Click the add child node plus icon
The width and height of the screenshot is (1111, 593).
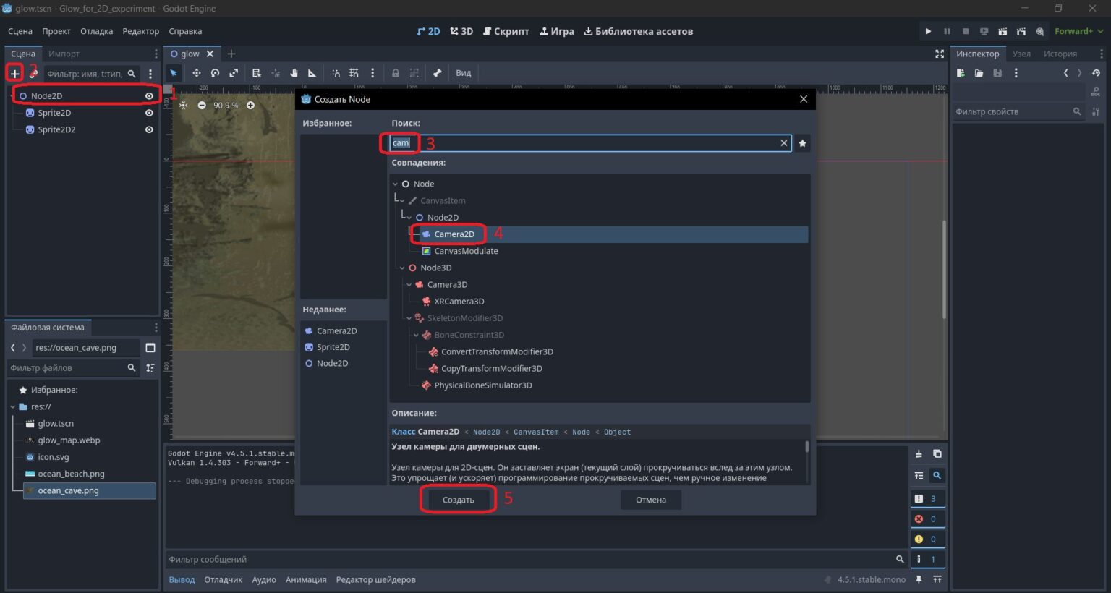[14, 73]
